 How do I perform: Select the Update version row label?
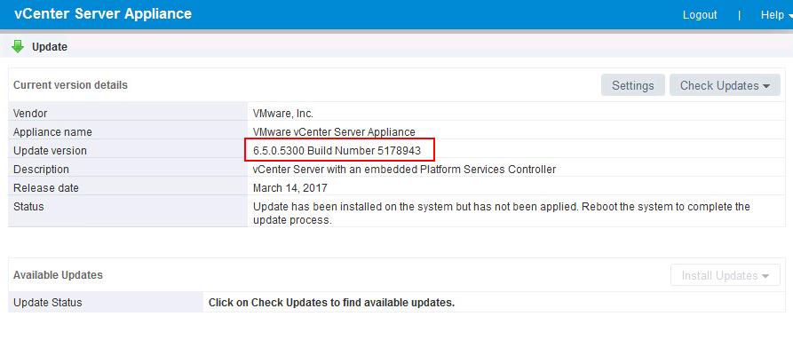[50, 151]
